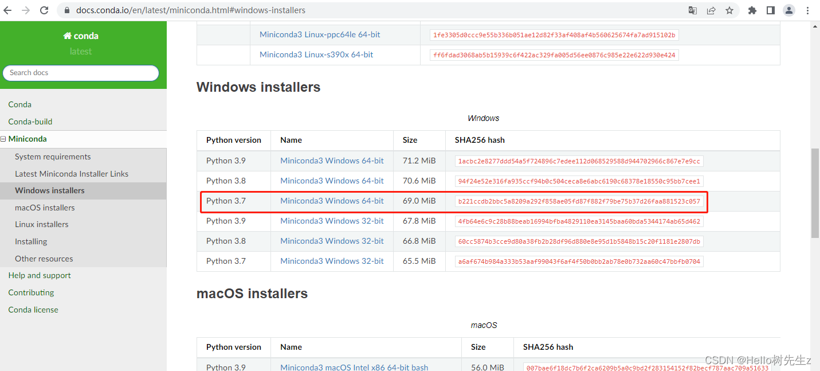The image size is (820, 371).
Task: Go to Latest Miniconda Installer Links
Action: (72, 174)
